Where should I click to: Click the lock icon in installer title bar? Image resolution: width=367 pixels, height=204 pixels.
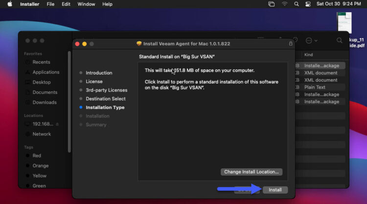(x=291, y=44)
